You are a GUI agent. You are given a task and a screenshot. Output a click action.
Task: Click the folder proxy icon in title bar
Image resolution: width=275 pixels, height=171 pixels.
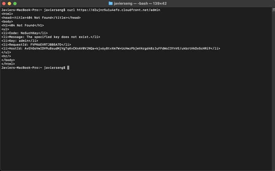pyautogui.click(x=110, y=3)
